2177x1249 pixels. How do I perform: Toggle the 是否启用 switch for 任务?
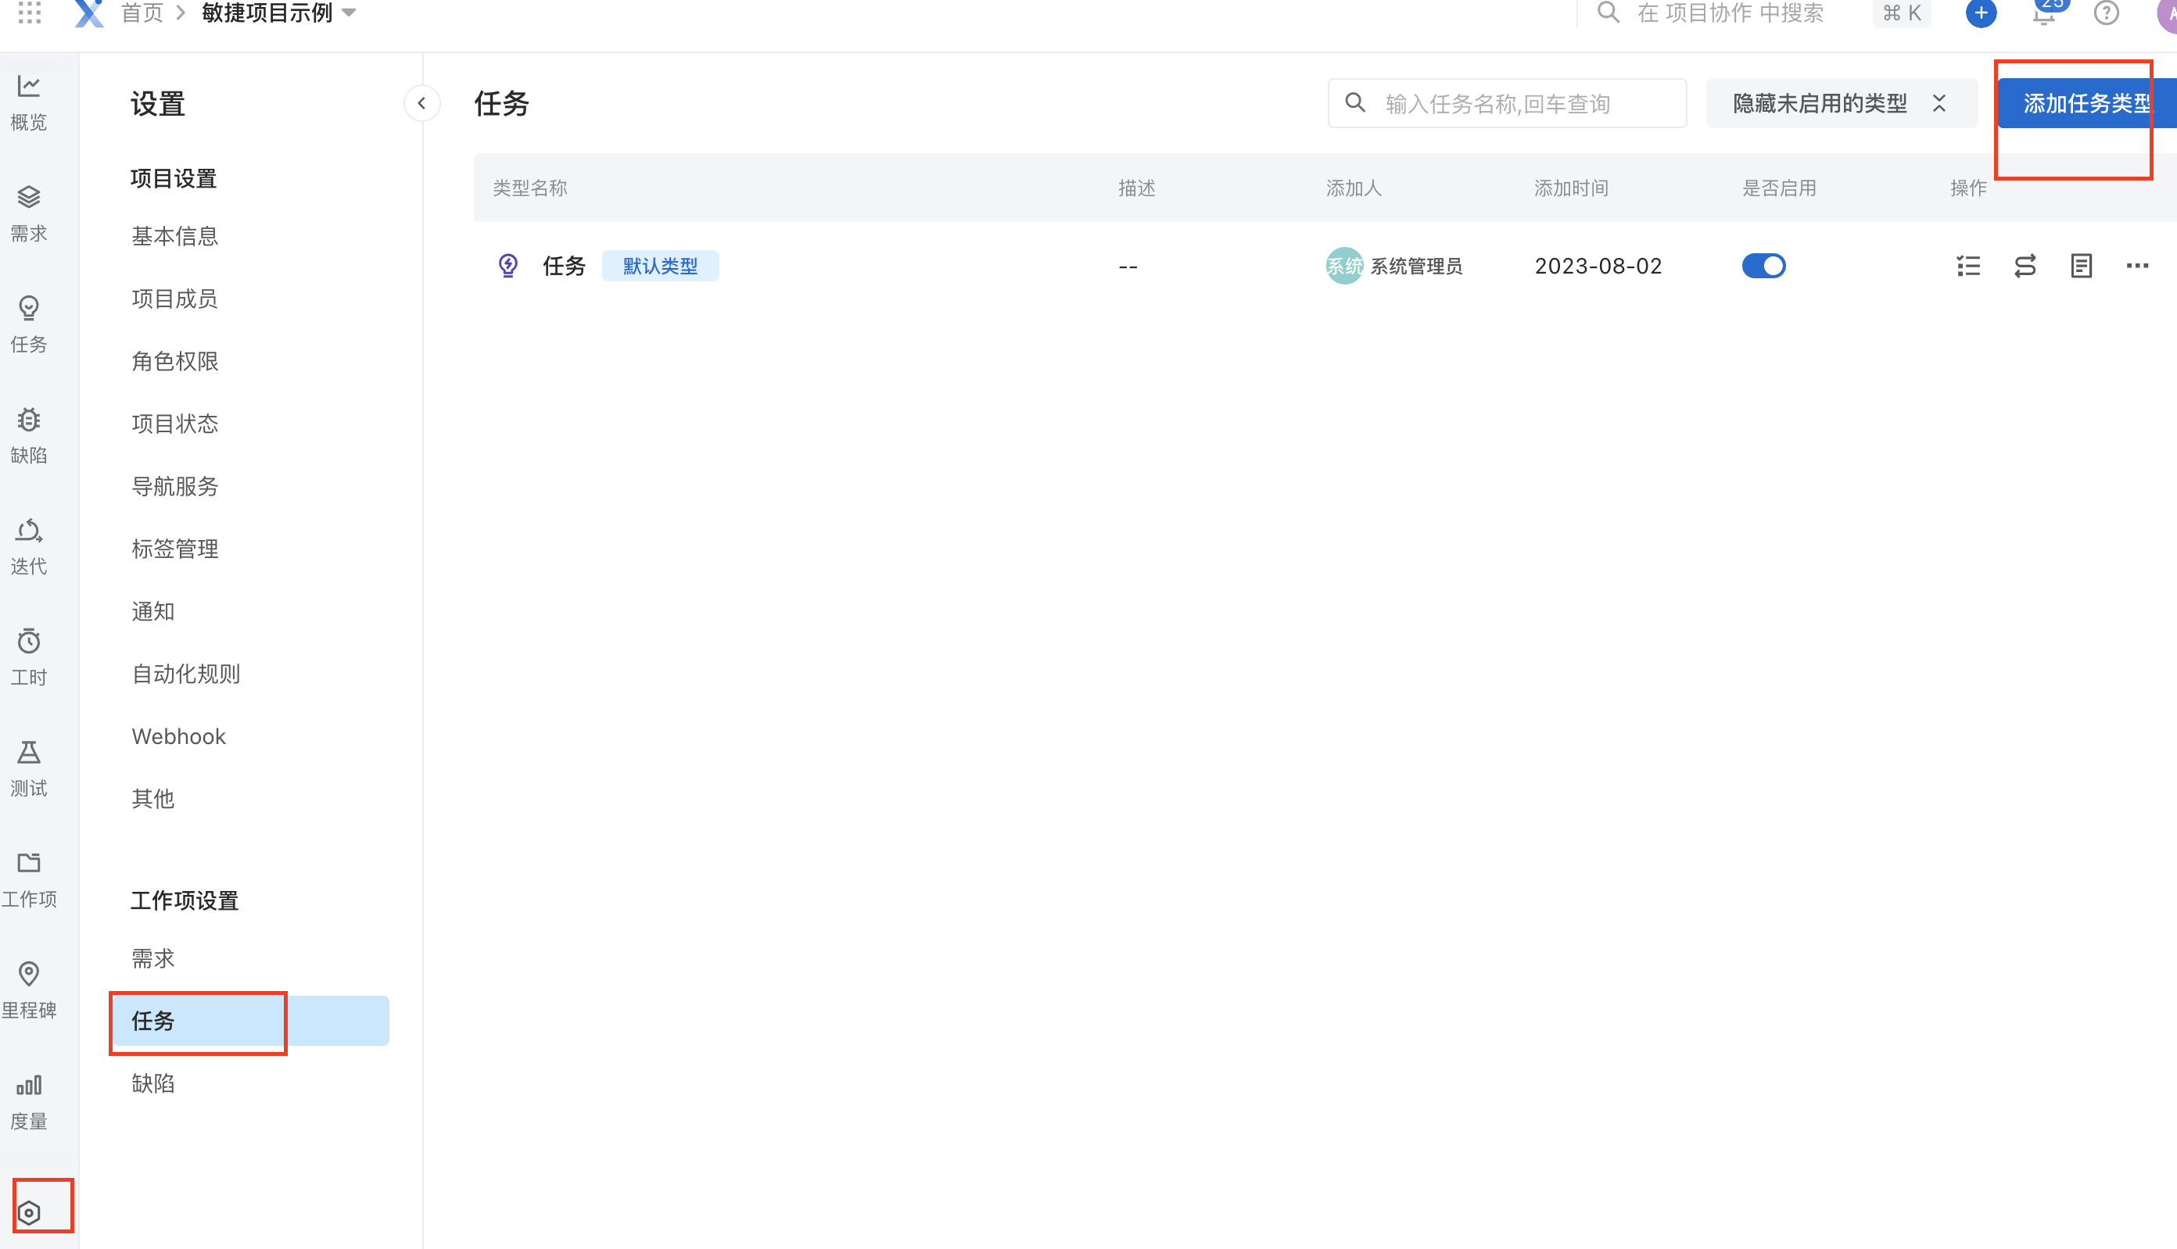(1763, 266)
